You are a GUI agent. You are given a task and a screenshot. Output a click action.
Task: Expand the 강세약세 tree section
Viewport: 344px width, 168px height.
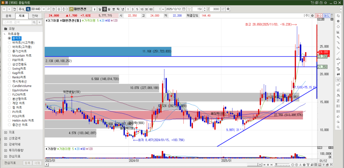tap(6, 144)
